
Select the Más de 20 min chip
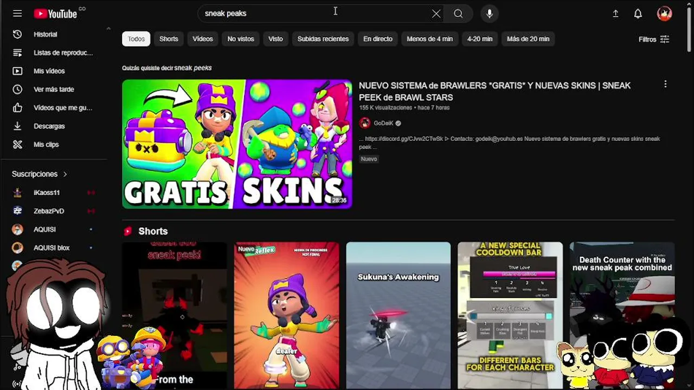[x=528, y=39]
